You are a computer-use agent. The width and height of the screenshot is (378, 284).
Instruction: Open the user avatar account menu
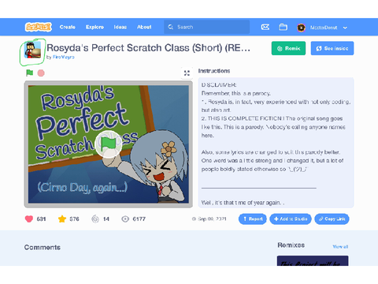(301, 28)
